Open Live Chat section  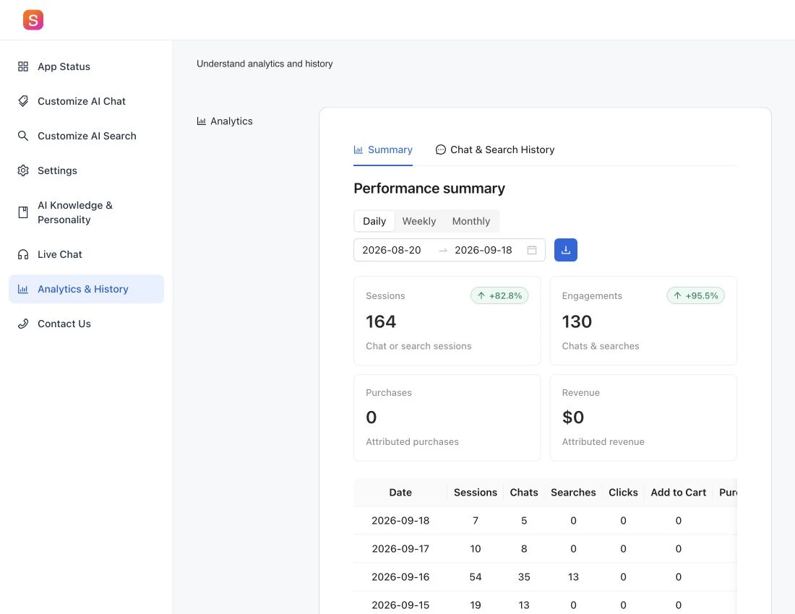pos(86,254)
